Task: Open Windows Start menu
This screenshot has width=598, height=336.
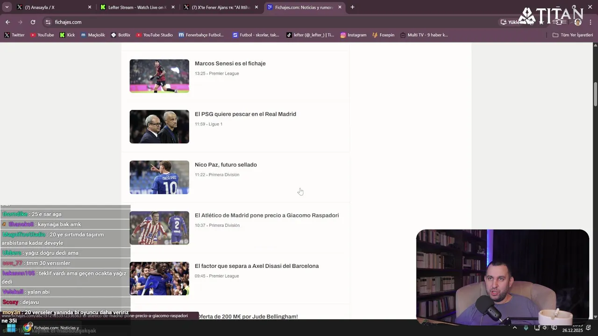Action: click(x=11, y=328)
